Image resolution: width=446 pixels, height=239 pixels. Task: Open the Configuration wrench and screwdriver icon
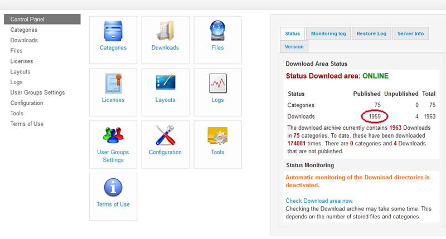[x=165, y=135]
